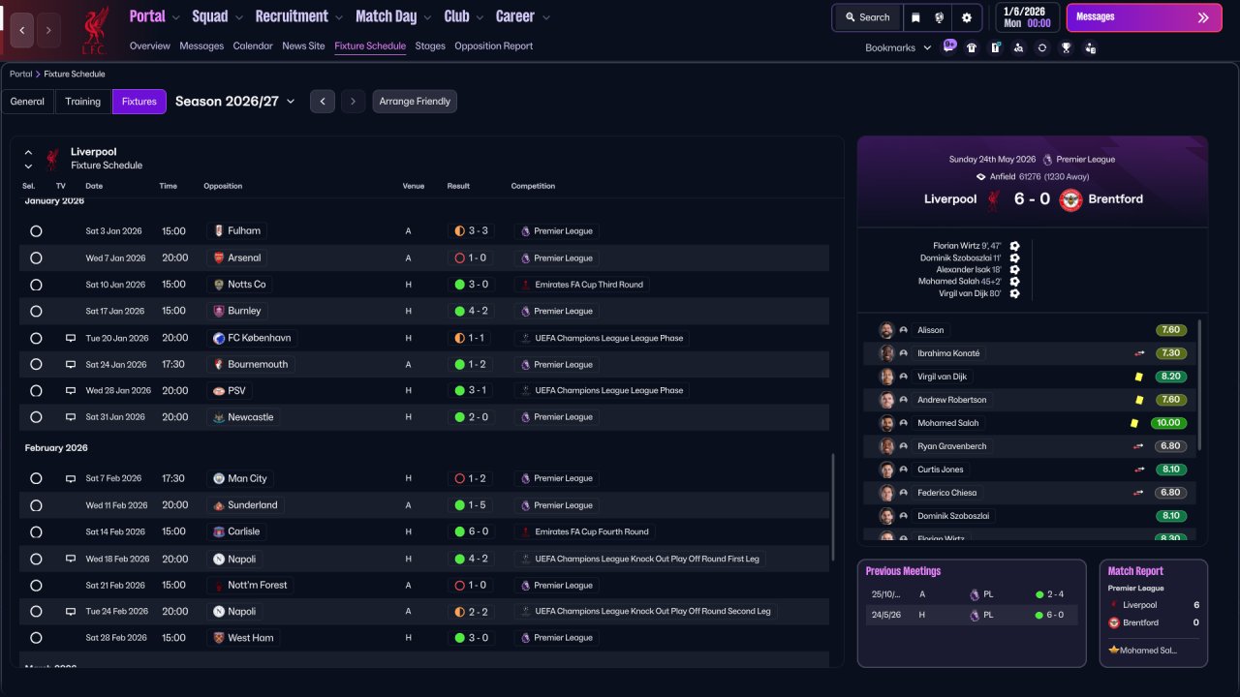The image size is (1240, 697).
Task: Select the Bournemouth fixture radio button
Action: [36, 365]
